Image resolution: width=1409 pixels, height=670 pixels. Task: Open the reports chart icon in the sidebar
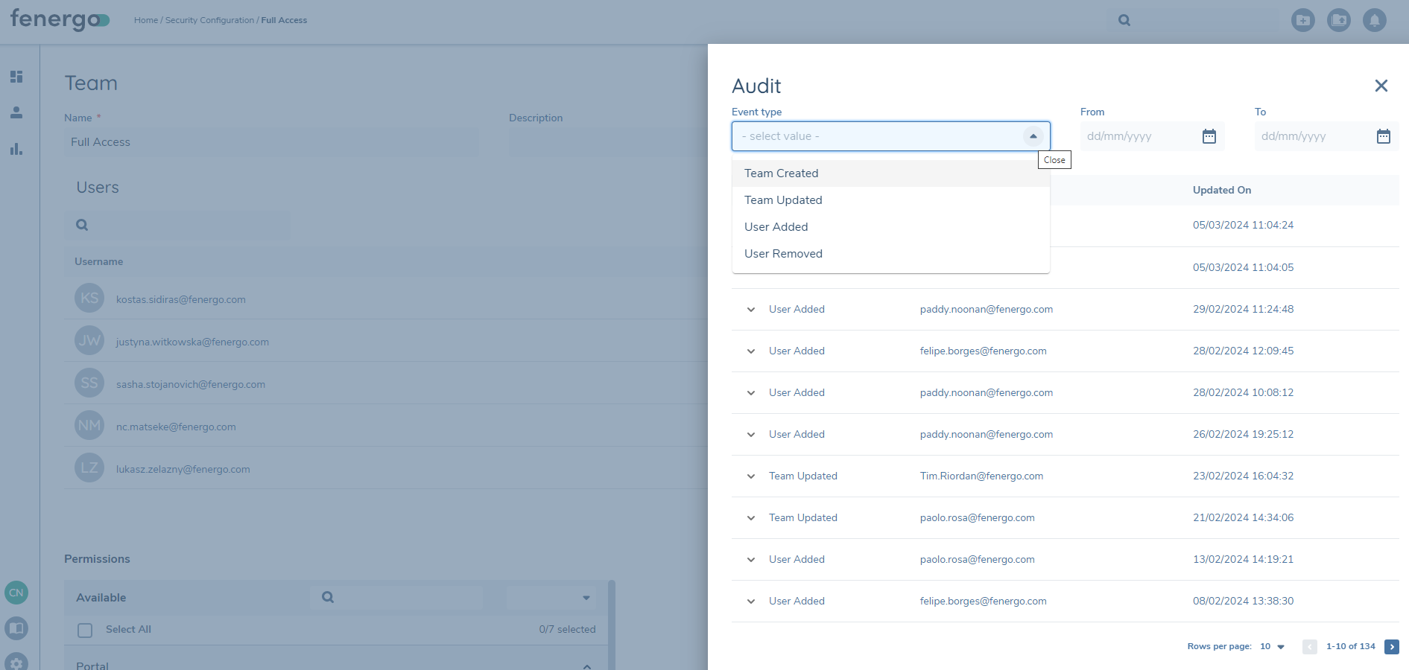click(x=16, y=149)
